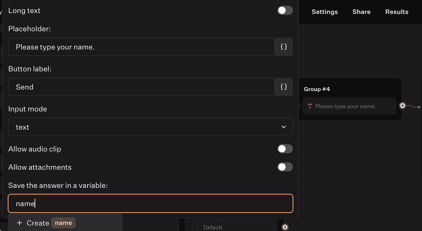This screenshot has height=231, width=422.
Task: Click the Placeholder text field
Action: (x=141, y=47)
